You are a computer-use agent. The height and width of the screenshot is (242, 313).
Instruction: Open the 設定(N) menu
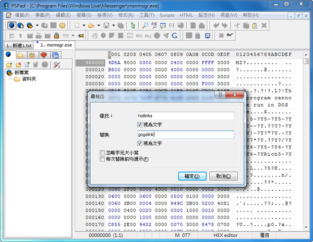pyautogui.click(x=207, y=15)
